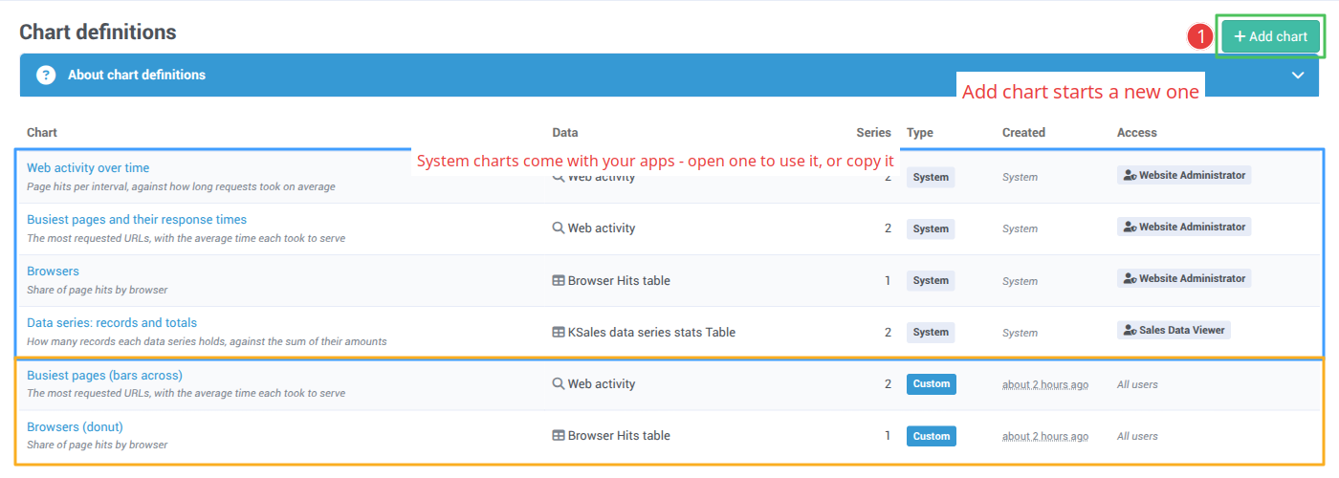Open About chart definitions panel title
The height and width of the screenshot is (478, 1339).
[x=137, y=75]
